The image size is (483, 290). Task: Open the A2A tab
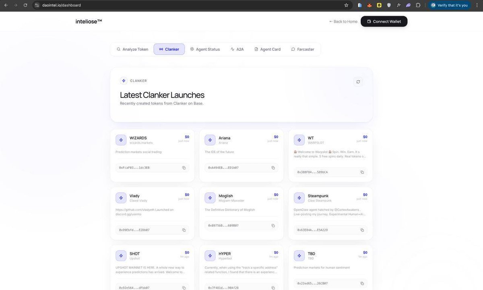tap(237, 49)
